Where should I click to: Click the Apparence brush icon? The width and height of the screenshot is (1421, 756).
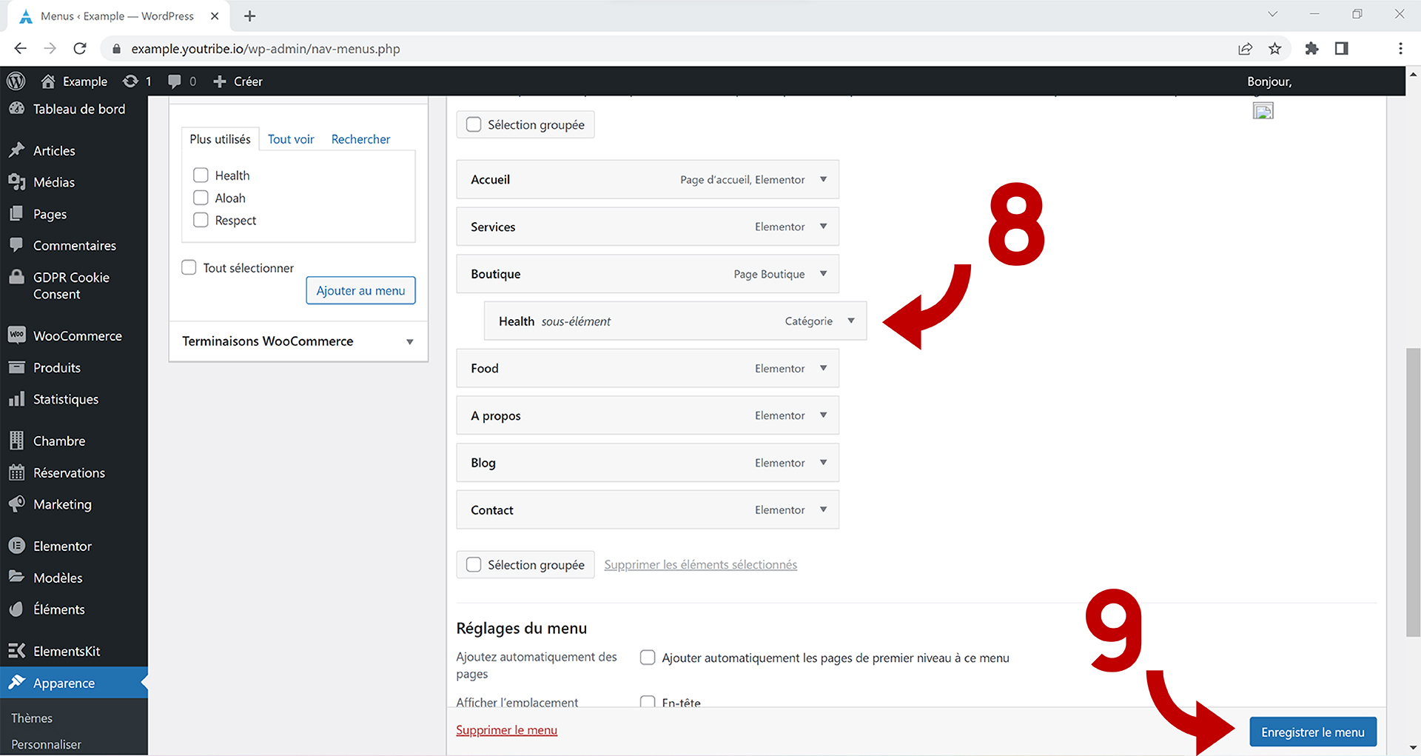16,683
